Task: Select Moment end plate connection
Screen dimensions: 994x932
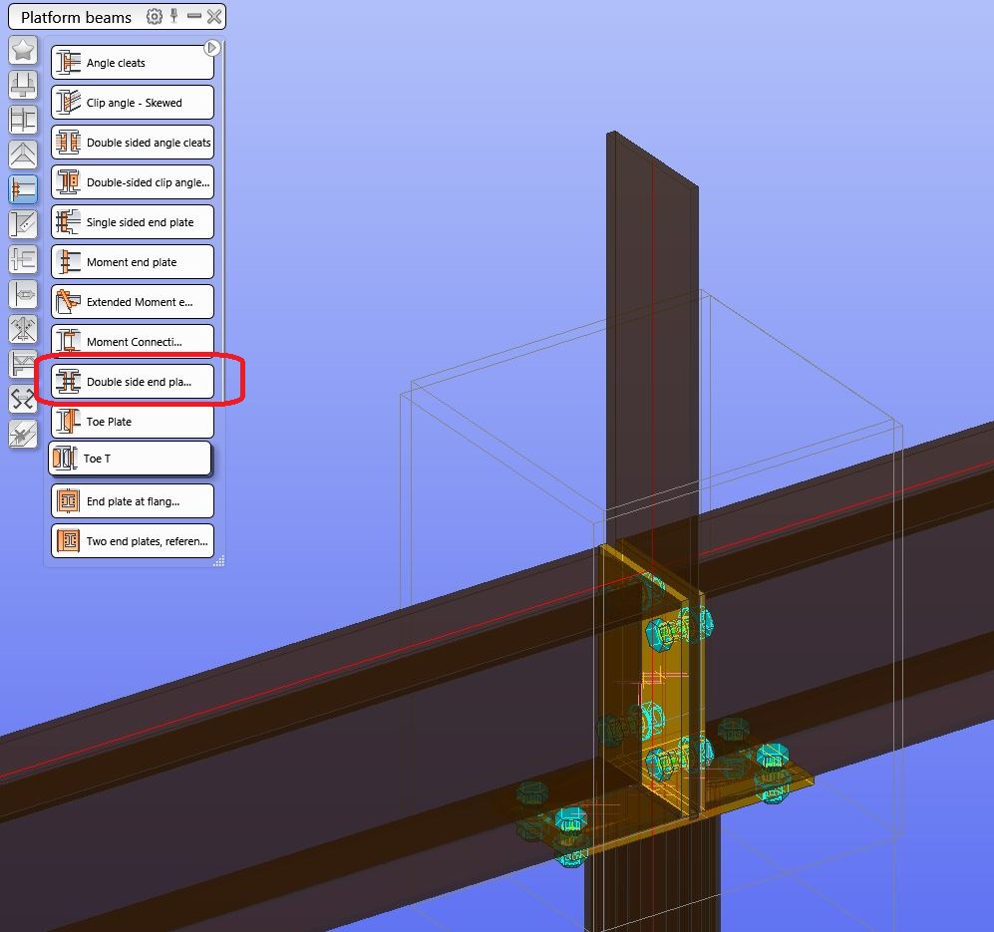Action: pyautogui.click(x=133, y=262)
